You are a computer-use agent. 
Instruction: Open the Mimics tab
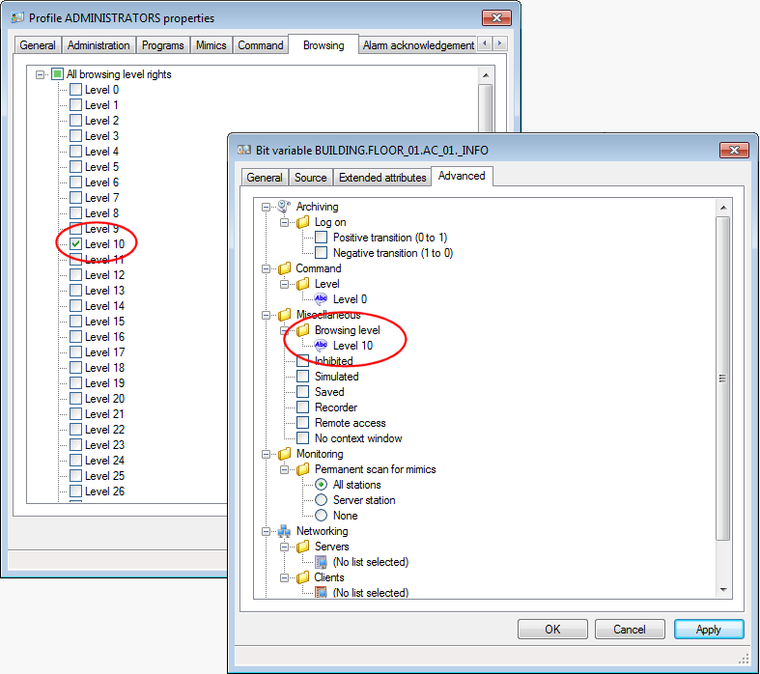pyautogui.click(x=211, y=45)
